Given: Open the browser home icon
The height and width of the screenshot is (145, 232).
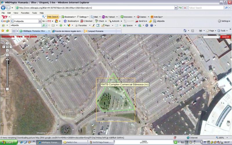Looking at the screenshot, I should [x=185, y=30].
